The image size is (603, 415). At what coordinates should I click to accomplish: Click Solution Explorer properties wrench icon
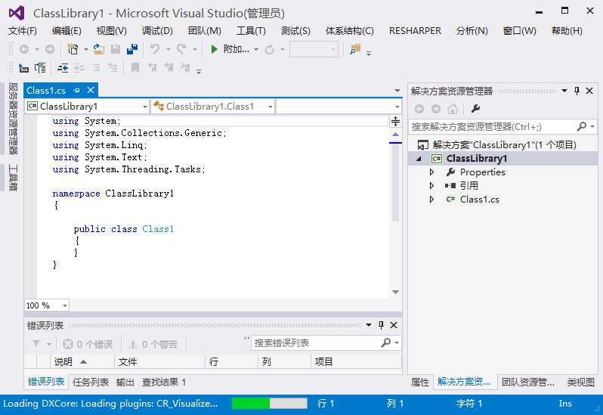click(x=476, y=109)
